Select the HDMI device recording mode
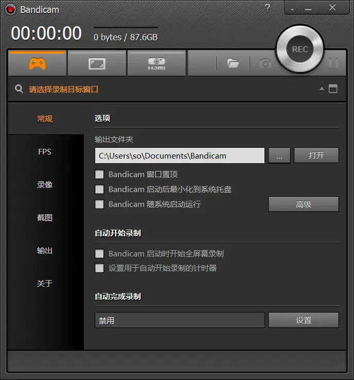 coord(156,64)
